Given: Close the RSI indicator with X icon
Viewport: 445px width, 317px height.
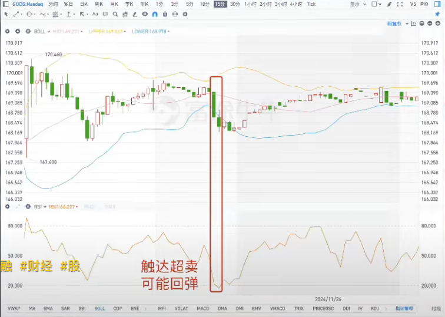Looking at the screenshot, I should (x=28, y=207).
